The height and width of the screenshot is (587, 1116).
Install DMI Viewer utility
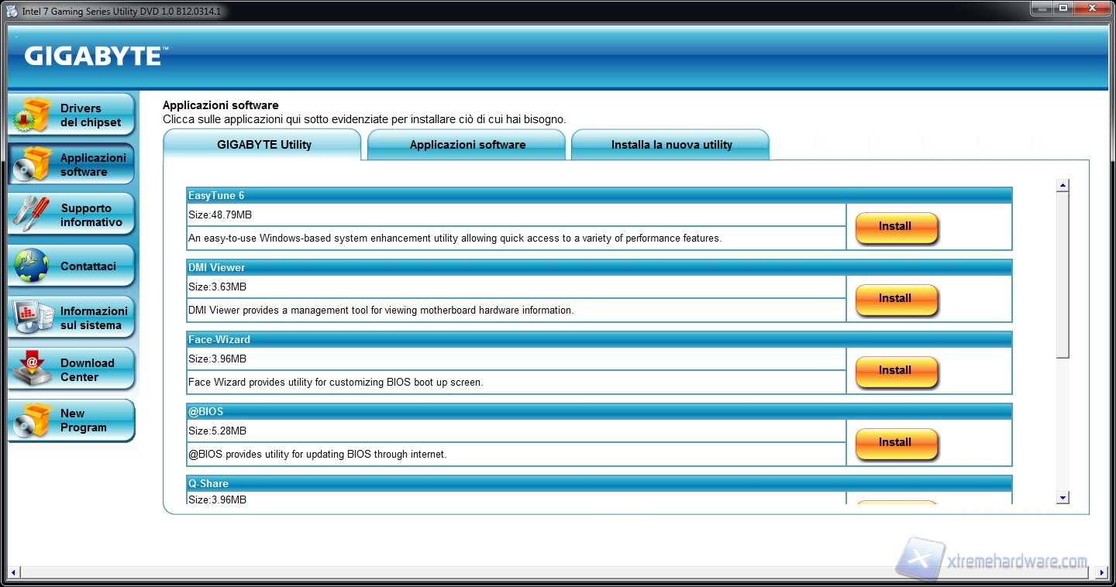896,299
